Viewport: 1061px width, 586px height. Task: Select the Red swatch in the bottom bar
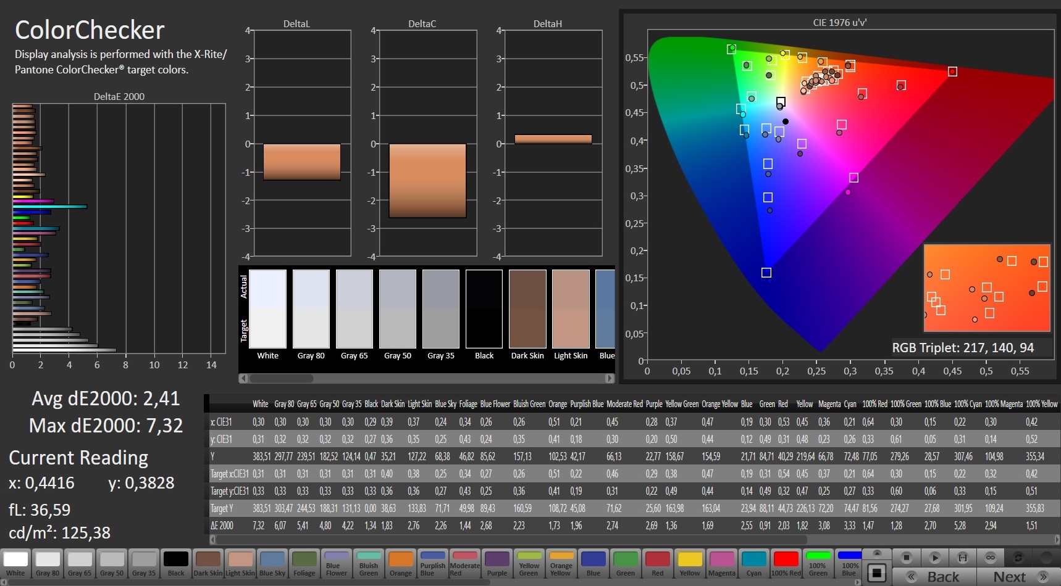pos(658,564)
